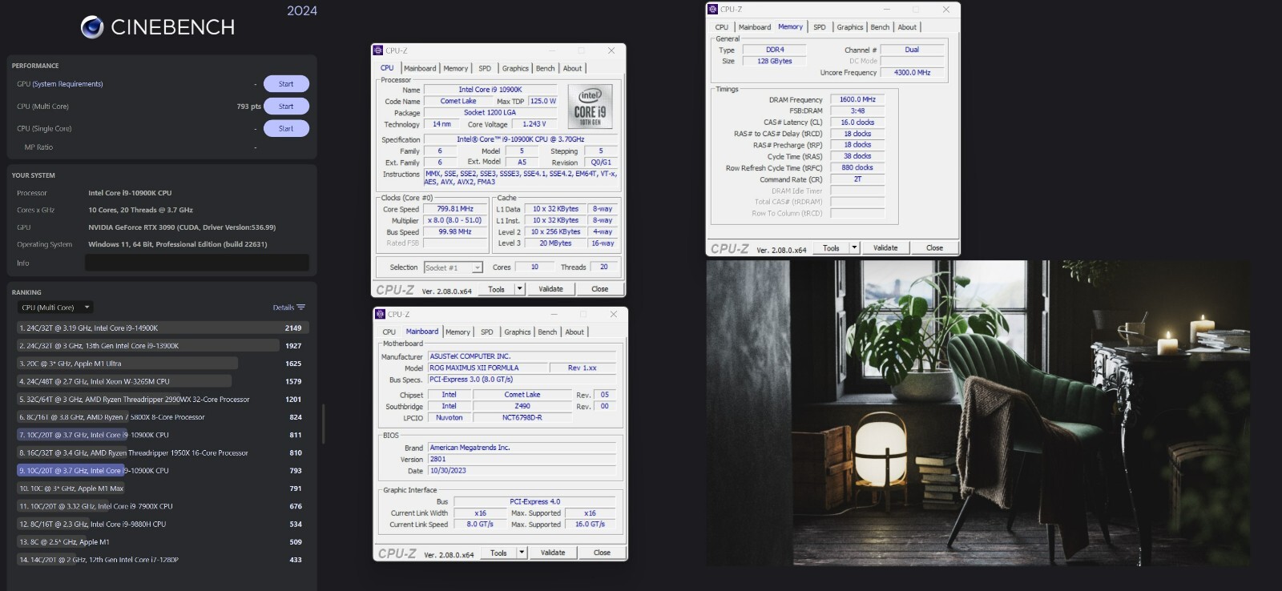Switch to Bench tab in CPU-Z processor window
1282x591 pixels.
click(x=545, y=69)
